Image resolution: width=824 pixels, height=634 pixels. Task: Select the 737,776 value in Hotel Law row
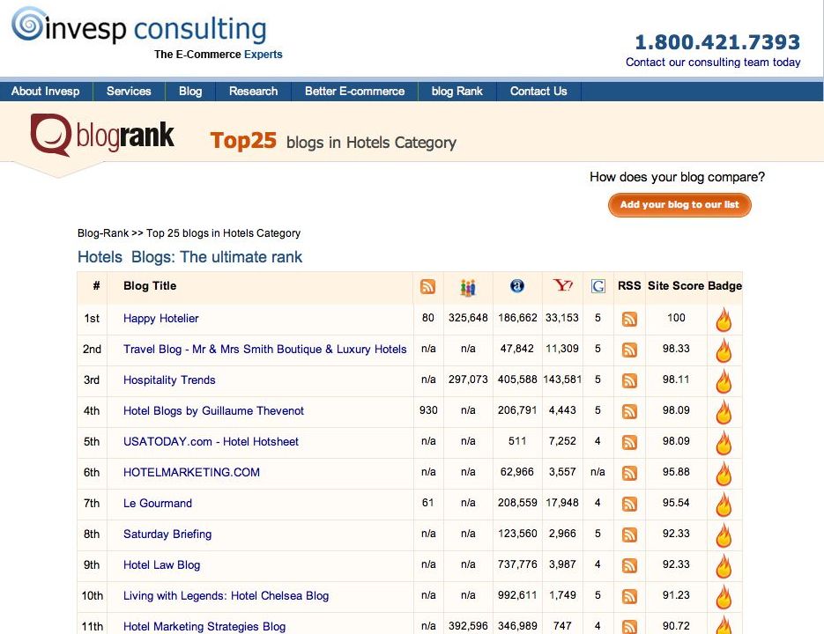pyautogui.click(x=517, y=564)
